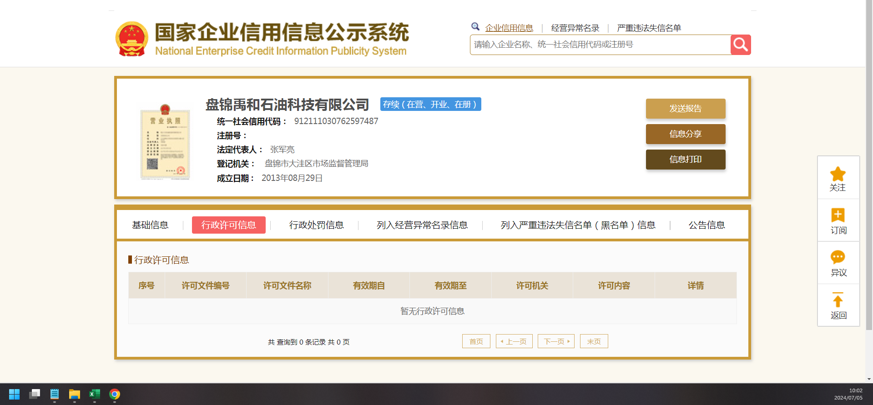The image size is (873, 405).
Task: Open the Notepad taskbar icon
Action: 55,394
